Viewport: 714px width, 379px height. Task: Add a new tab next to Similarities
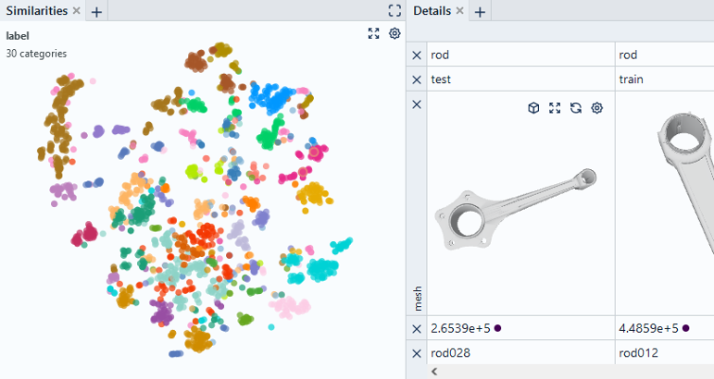(x=96, y=12)
